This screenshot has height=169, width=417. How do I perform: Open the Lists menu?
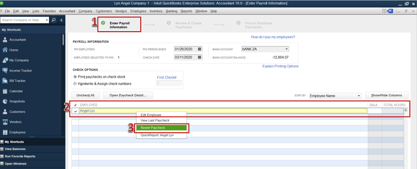(36, 11)
